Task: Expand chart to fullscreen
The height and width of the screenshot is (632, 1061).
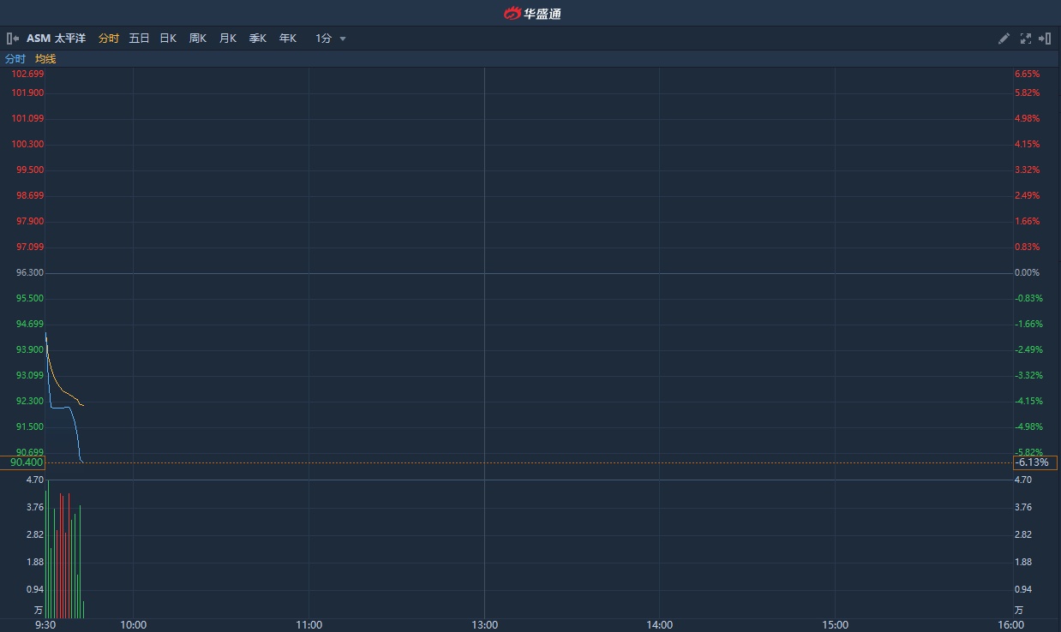Action: click(1025, 39)
